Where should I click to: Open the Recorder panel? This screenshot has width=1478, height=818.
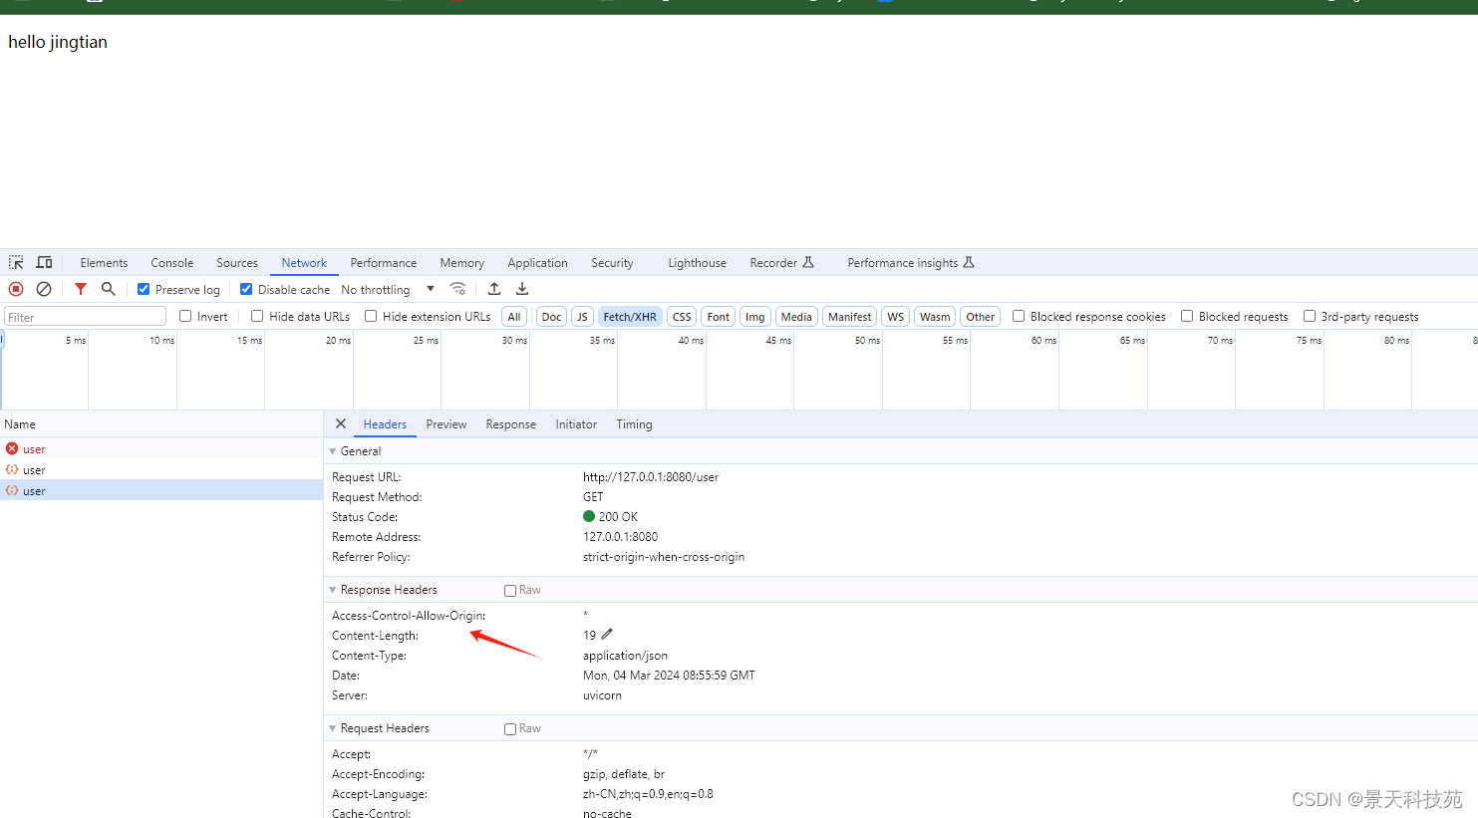pyautogui.click(x=781, y=263)
